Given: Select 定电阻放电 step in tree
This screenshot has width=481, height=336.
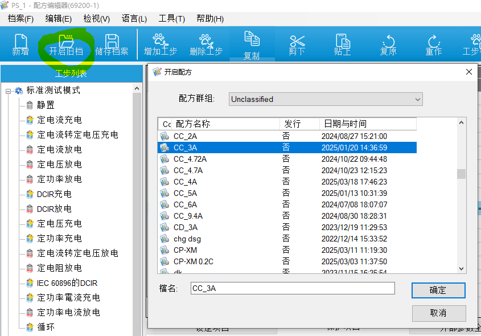Looking at the screenshot, I should (59, 268).
